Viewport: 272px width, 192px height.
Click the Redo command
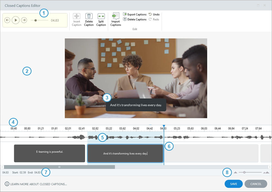point(154,19)
